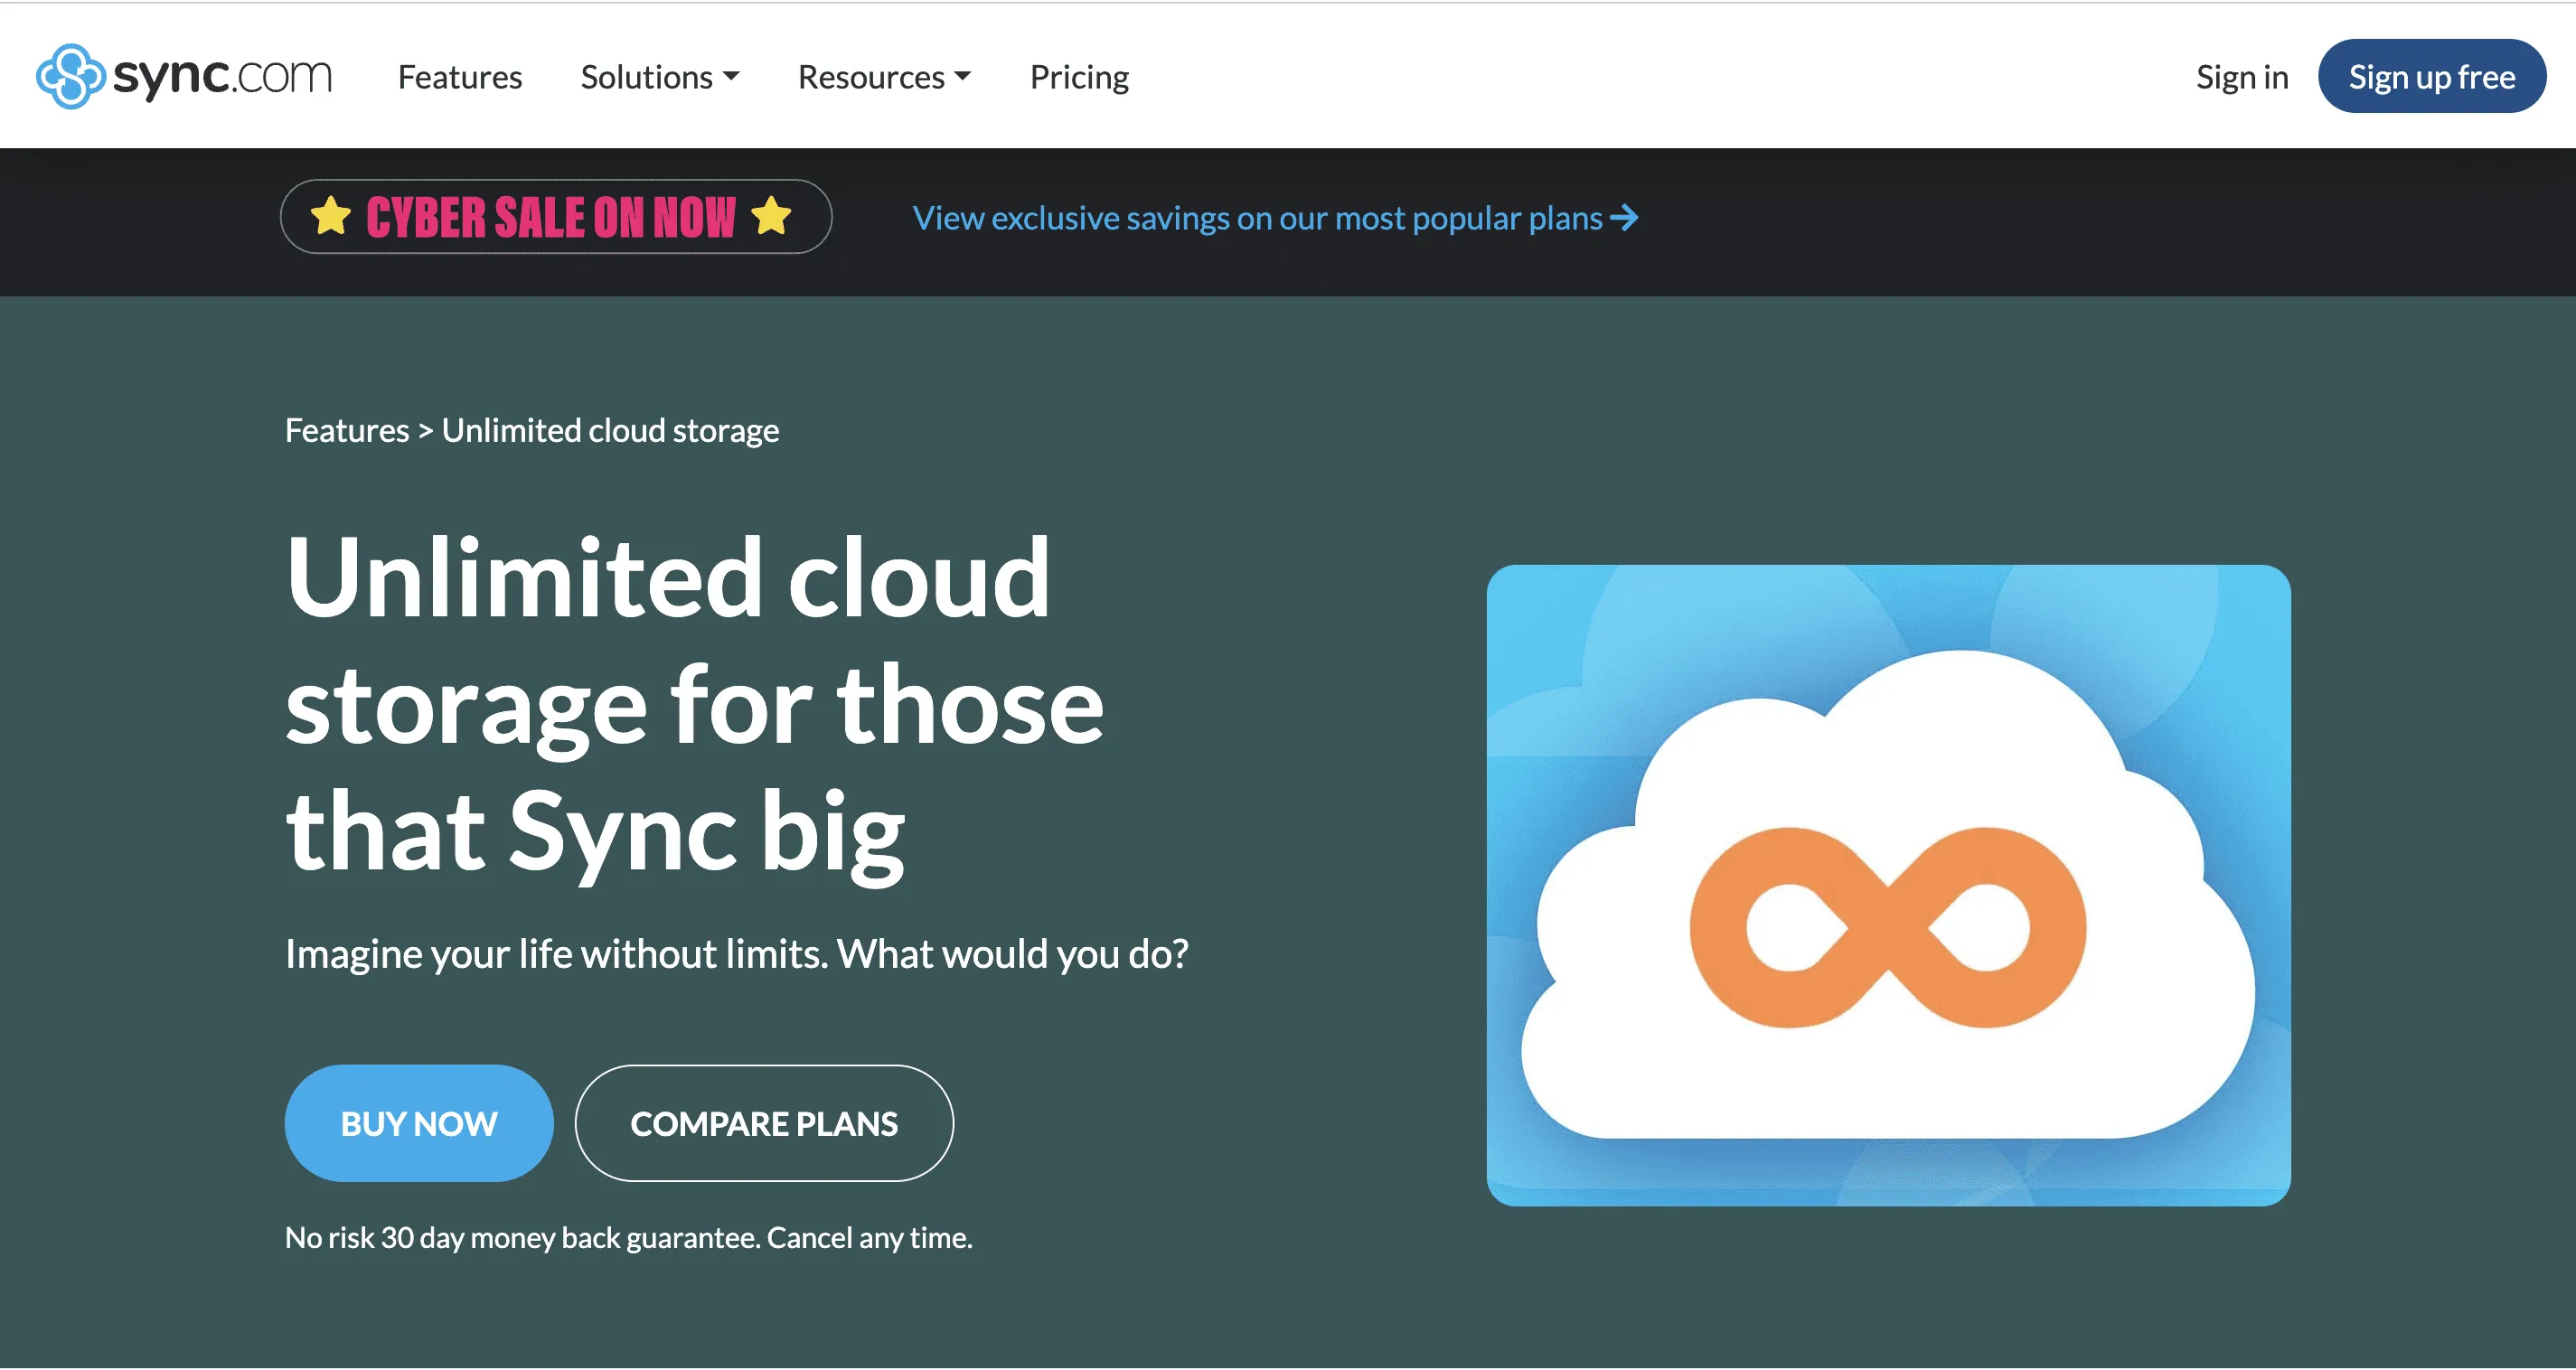
Task: Click the right star icon in the sale banner
Action: click(x=771, y=214)
